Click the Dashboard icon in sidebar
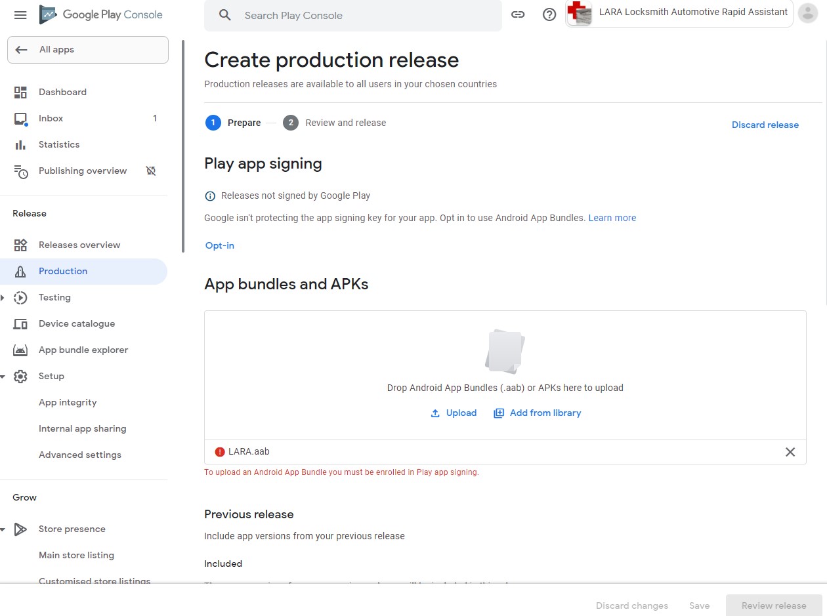The height and width of the screenshot is (616, 827). (20, 92)
